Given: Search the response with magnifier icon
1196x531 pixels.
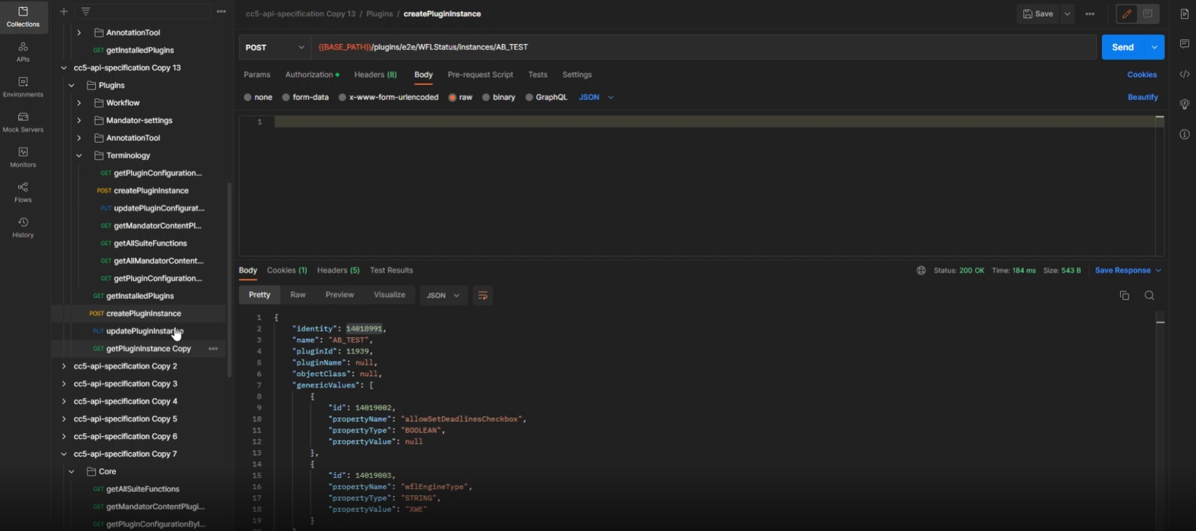Looking at the screenshot, I should point(1149,296).
